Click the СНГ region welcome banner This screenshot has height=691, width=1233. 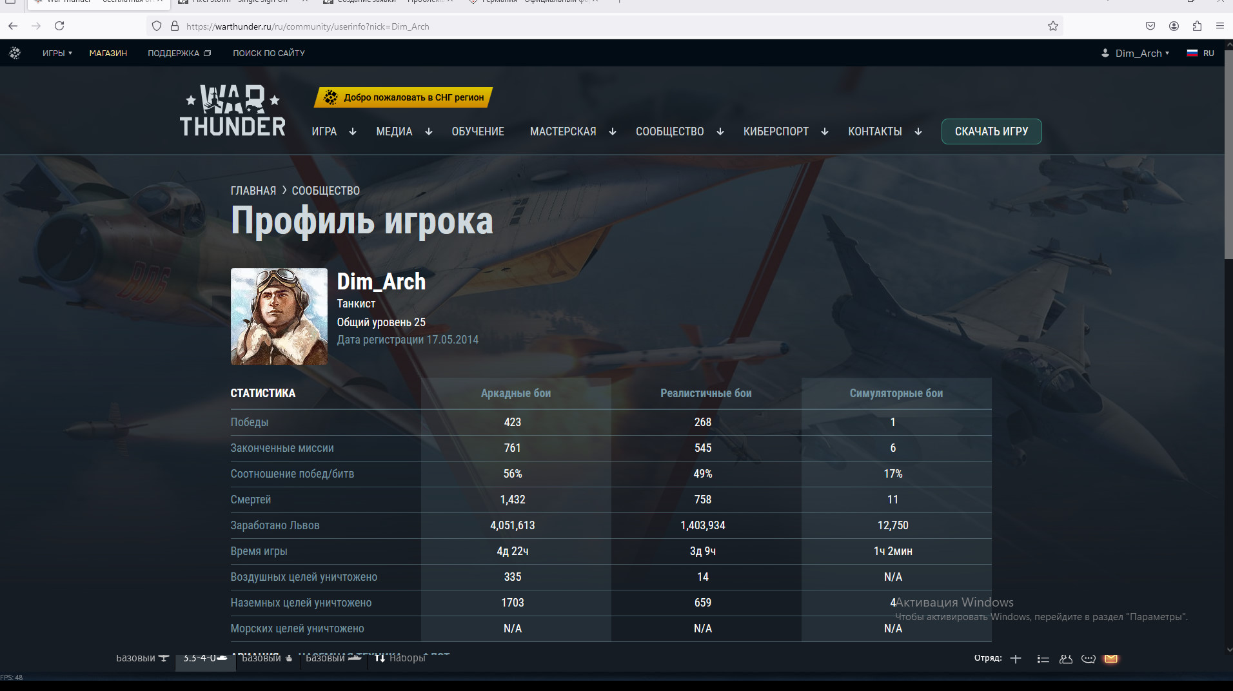pyautogui.click(x=404, y=97)
